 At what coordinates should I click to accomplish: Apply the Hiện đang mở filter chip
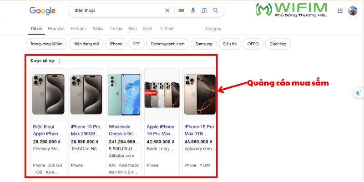86,44
